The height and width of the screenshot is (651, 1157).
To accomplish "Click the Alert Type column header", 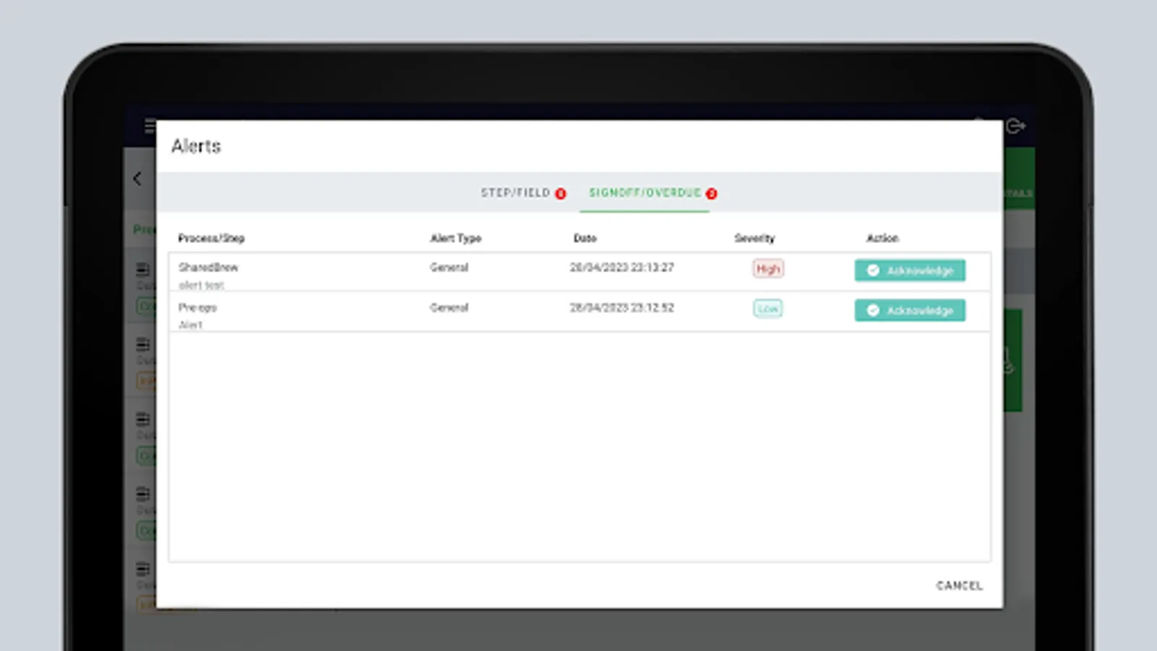I will tap(456, 238).
